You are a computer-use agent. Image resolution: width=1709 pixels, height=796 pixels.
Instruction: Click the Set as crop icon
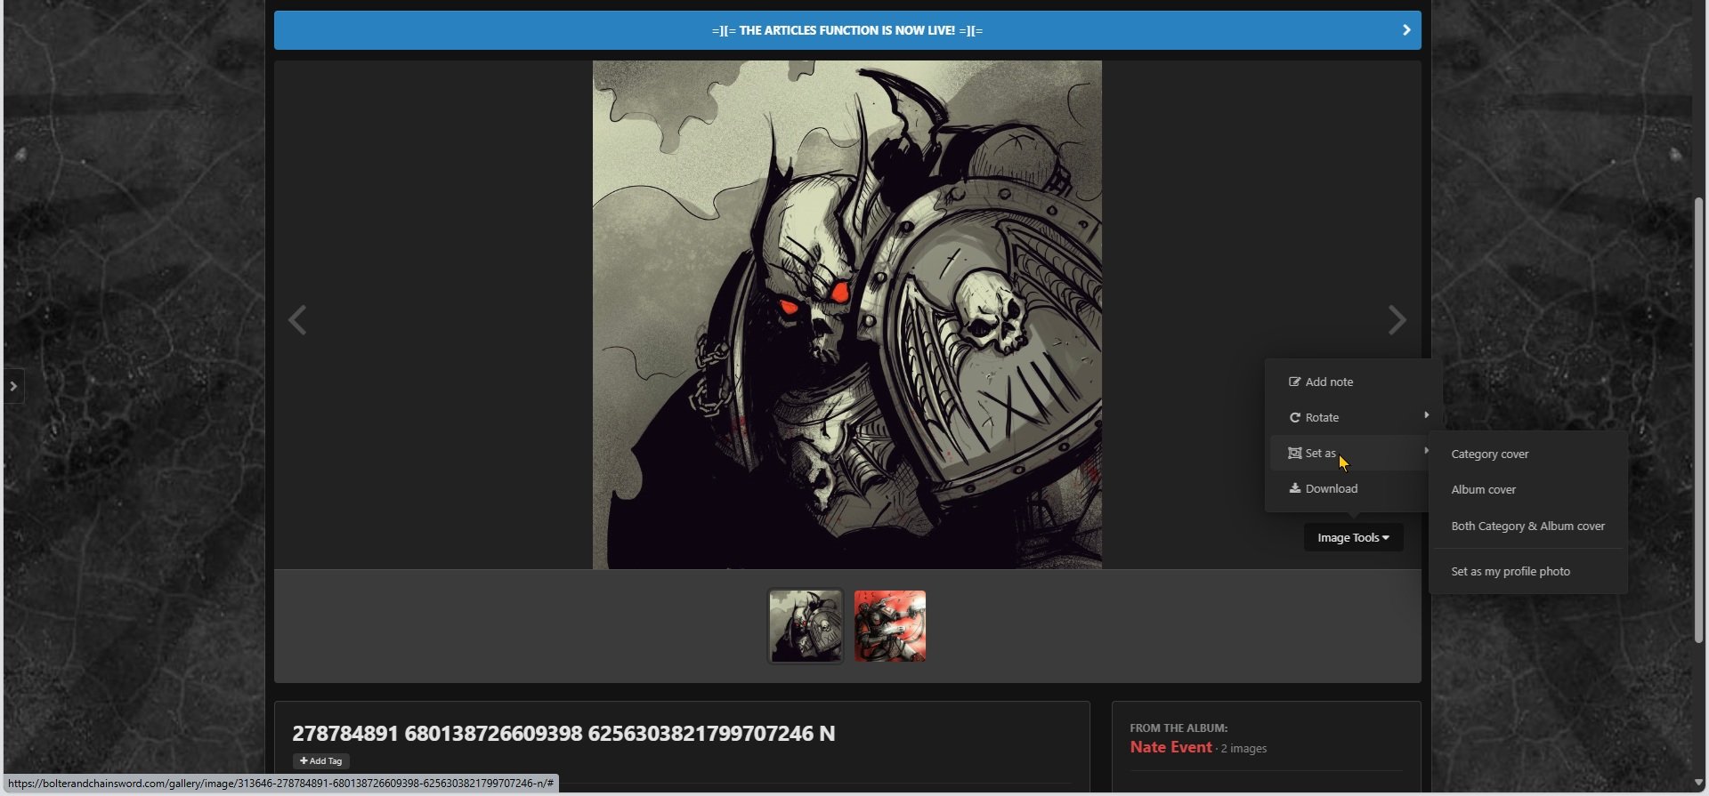(x=1294, y=453)
